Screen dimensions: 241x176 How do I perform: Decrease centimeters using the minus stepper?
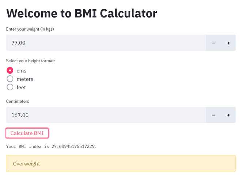214,115
